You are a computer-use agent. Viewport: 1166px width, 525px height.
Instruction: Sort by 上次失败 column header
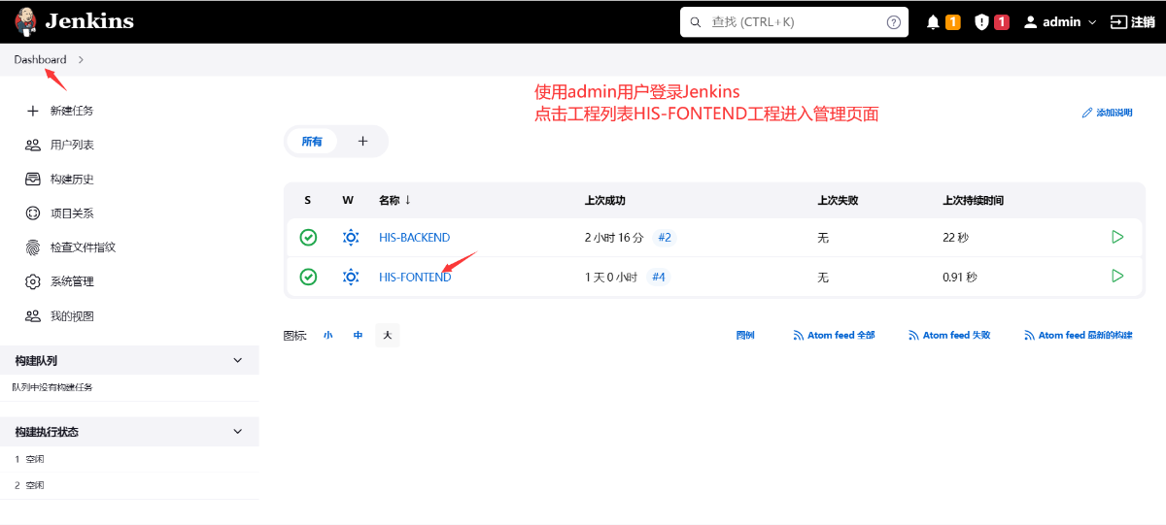pyautogui.click(x=838, y=200)
